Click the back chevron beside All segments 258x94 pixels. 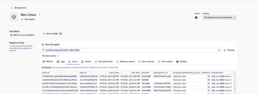pyautogui.click(x=12, y=8)
